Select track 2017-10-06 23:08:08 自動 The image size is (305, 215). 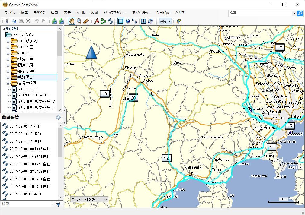(x=30, y=172)
